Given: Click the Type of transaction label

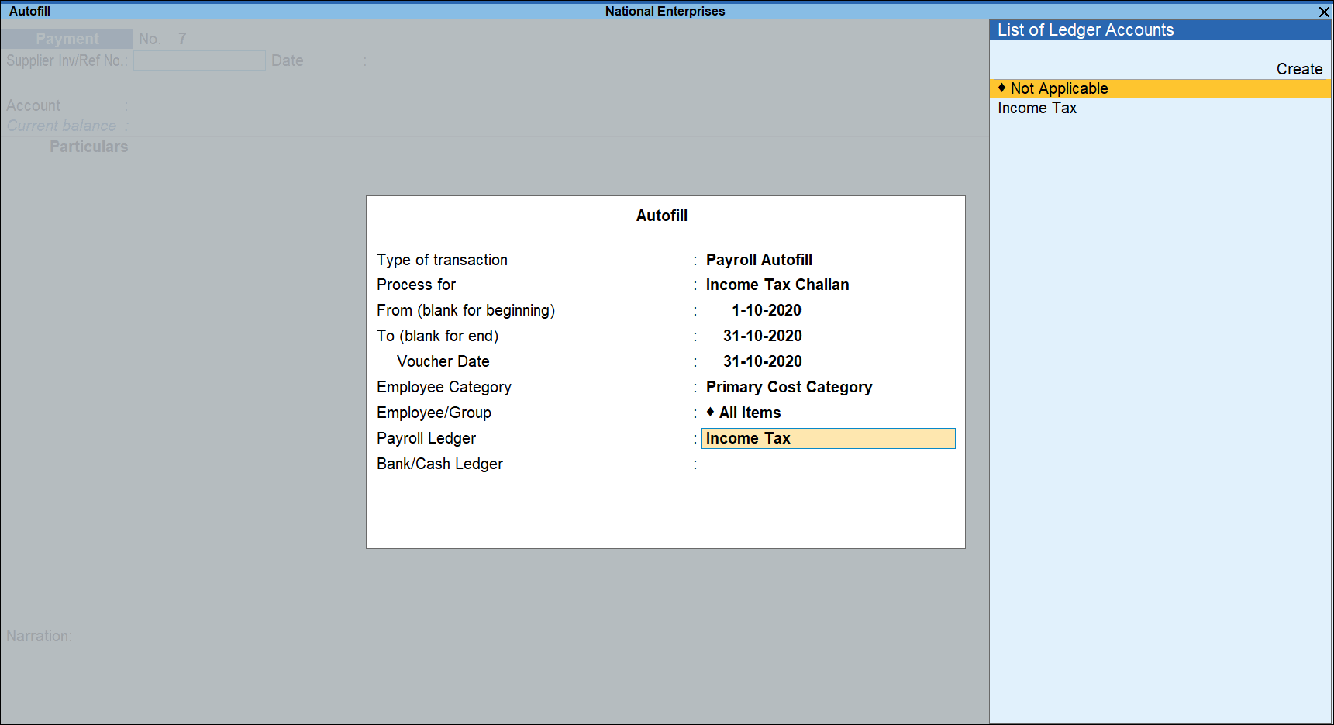Looking at the screenshot, I should point(442,260).
